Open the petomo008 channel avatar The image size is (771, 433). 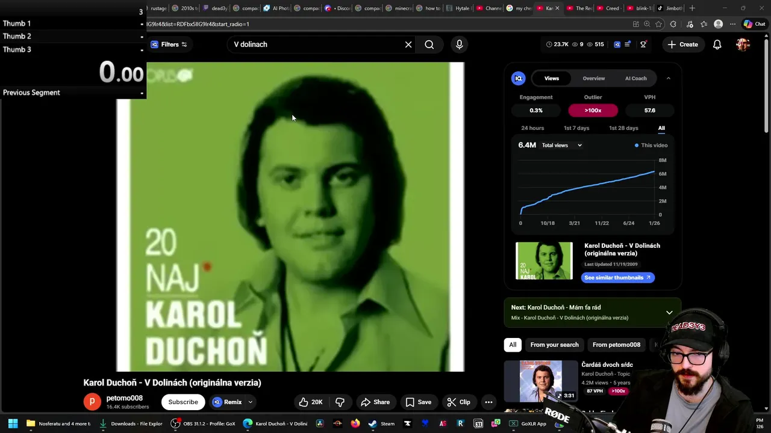(92, 402)
